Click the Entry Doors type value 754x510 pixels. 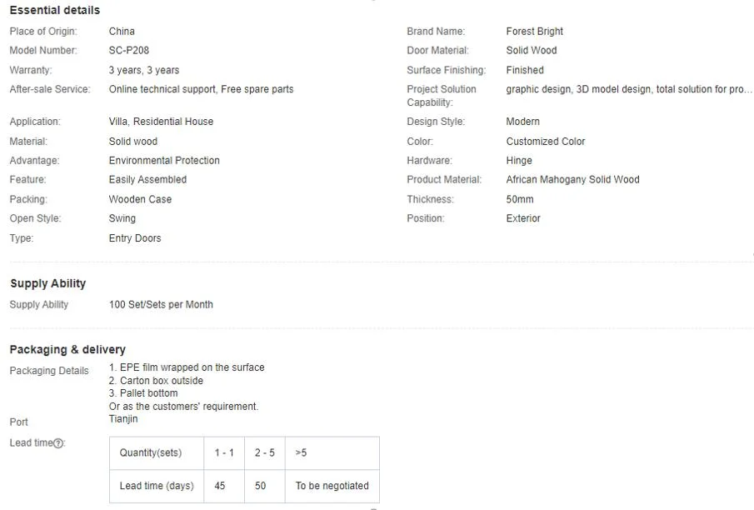(x=135, y=238)
